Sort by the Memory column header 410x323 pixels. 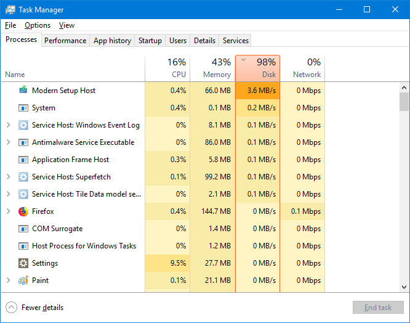(x=212, y=68)
